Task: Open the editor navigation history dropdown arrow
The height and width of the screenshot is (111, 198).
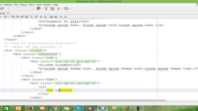Action: click(9, 17)
